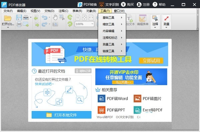The height and width of the screenshot is (132, 200).
Task: Click the Save floppy disk icon
Action: pos(19,17)
